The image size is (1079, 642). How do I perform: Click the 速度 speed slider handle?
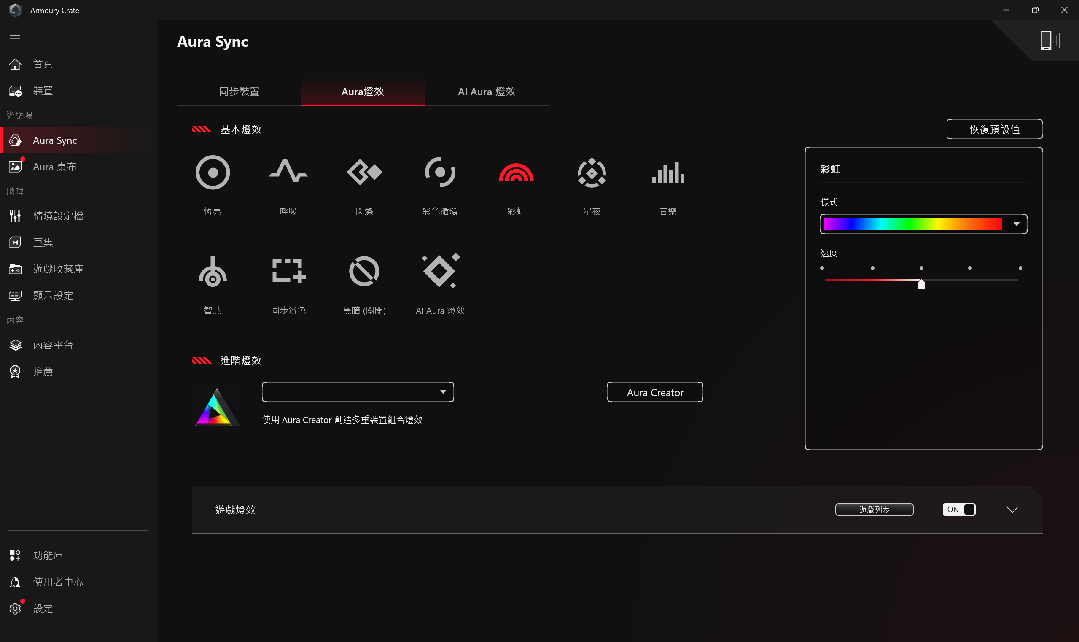(921, 284)
